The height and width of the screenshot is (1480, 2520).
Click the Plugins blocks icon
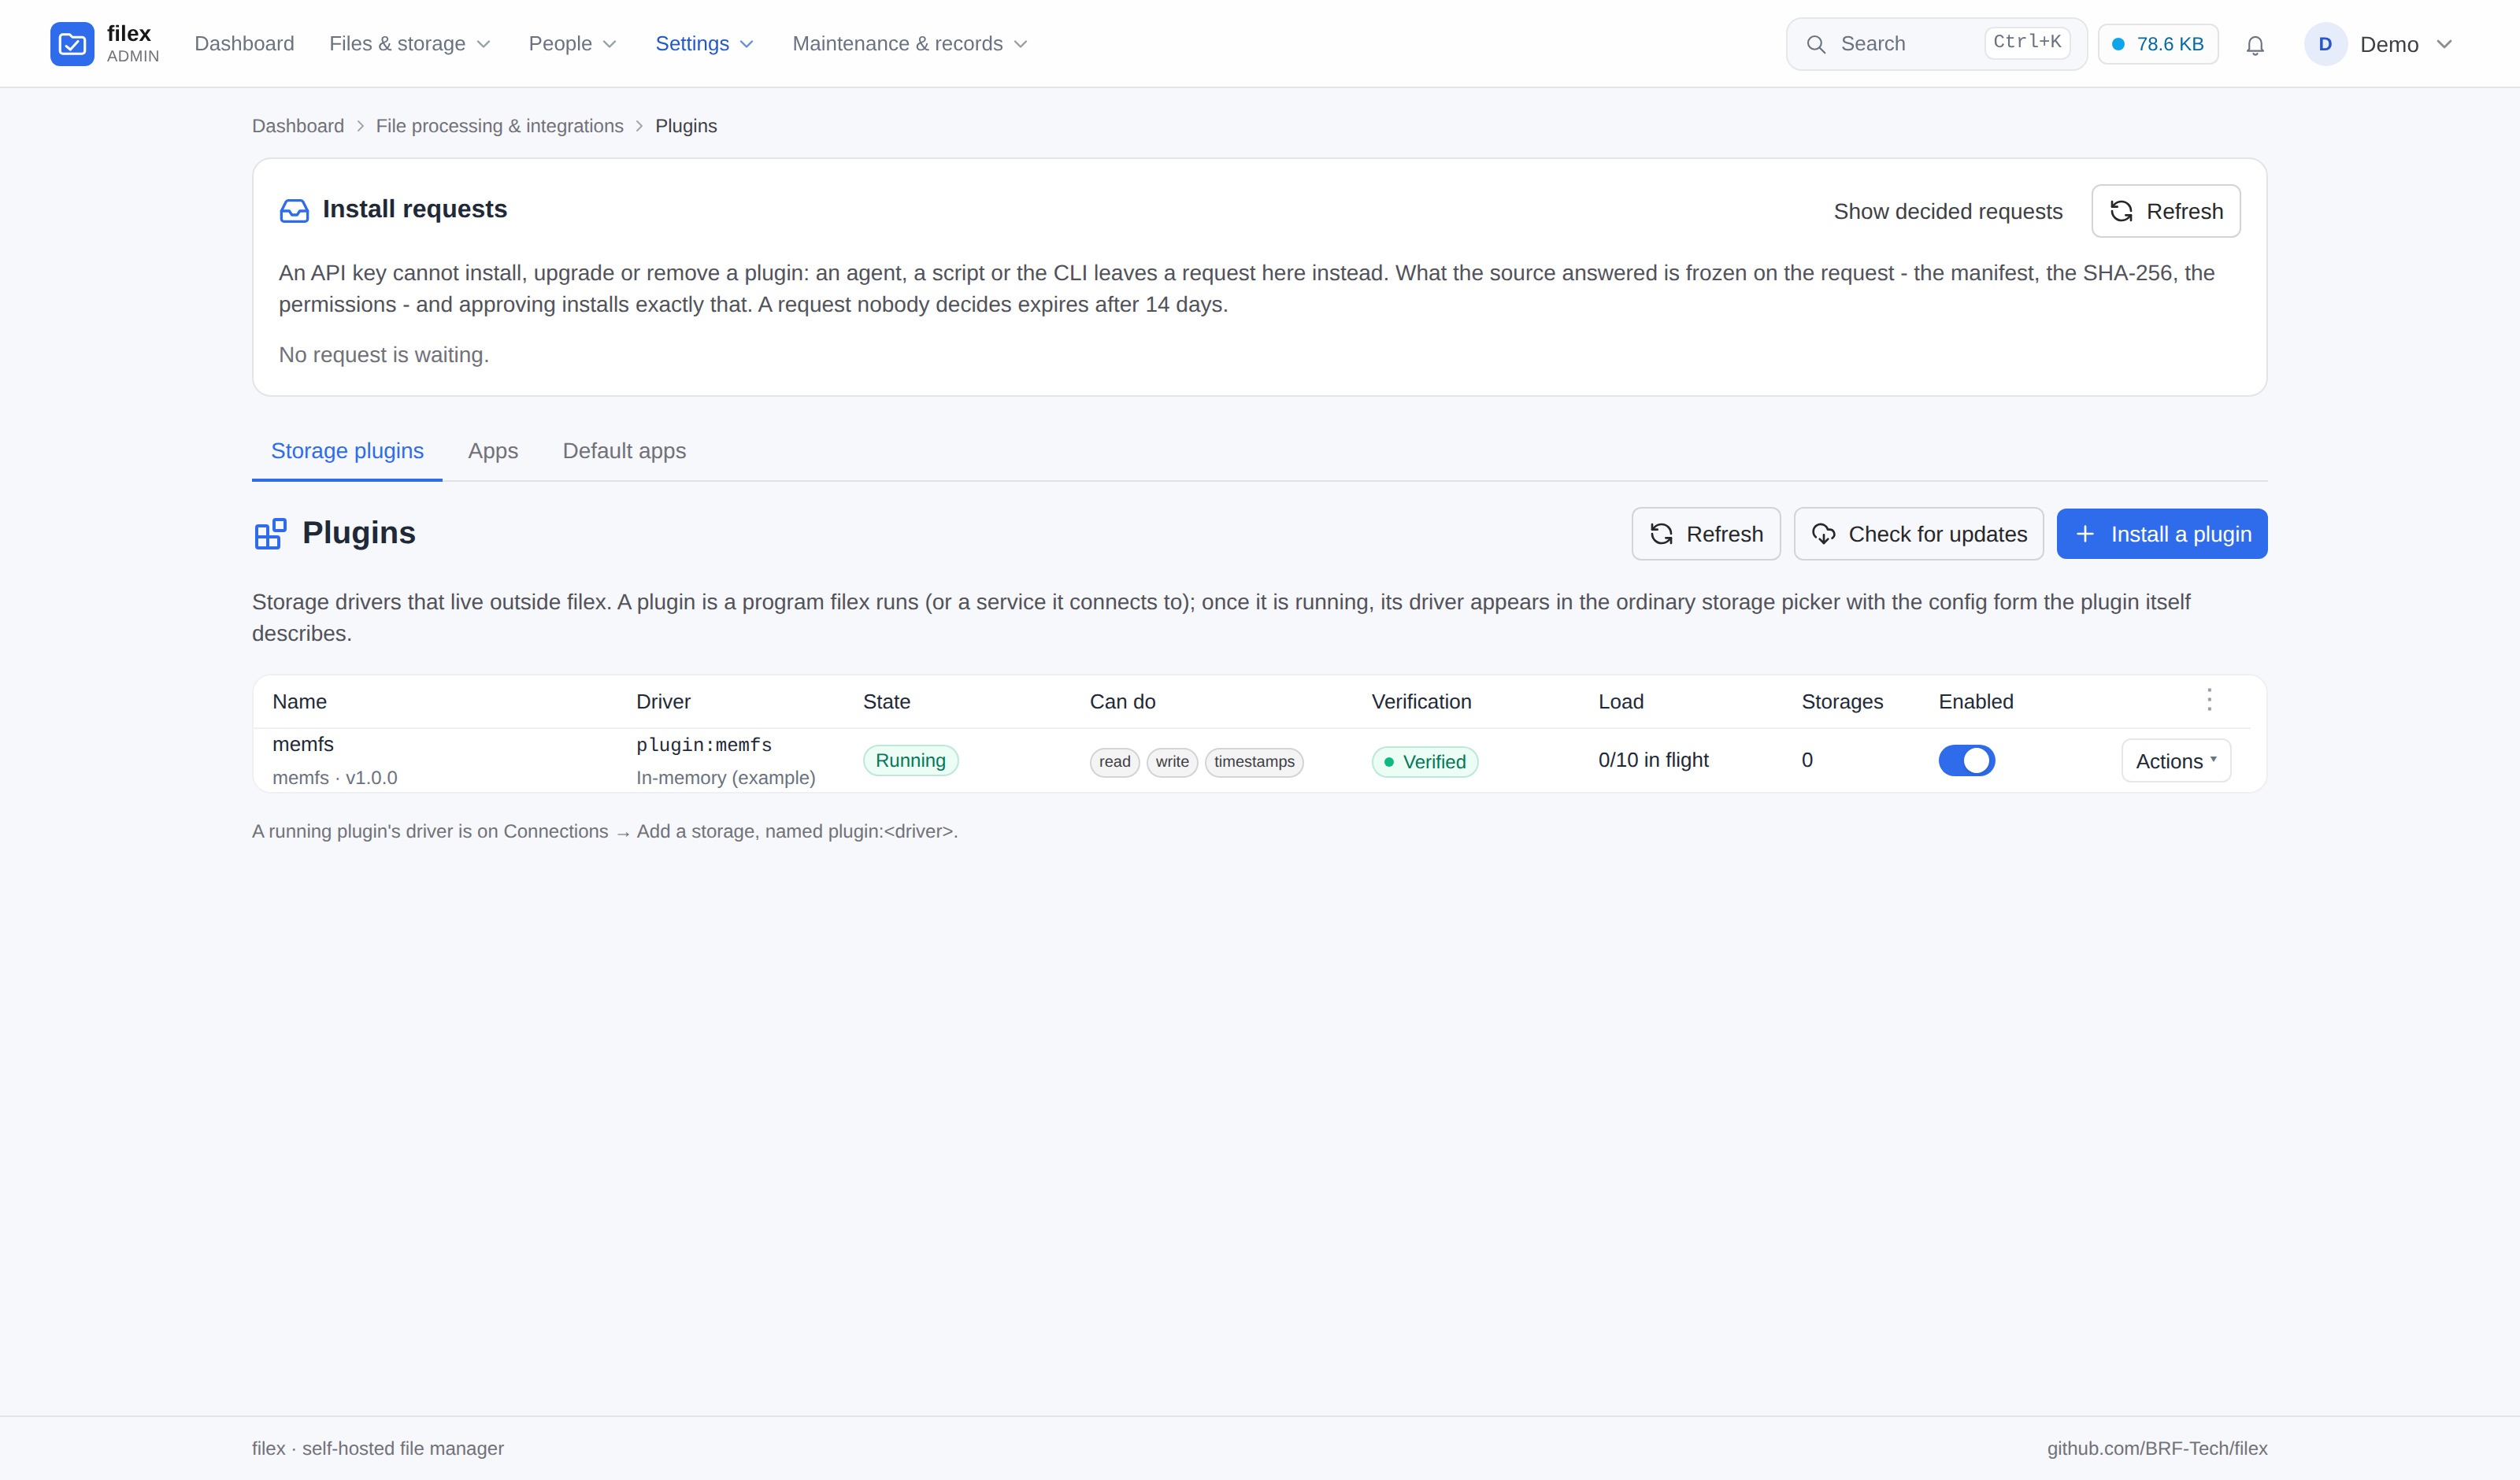point(270,534)
